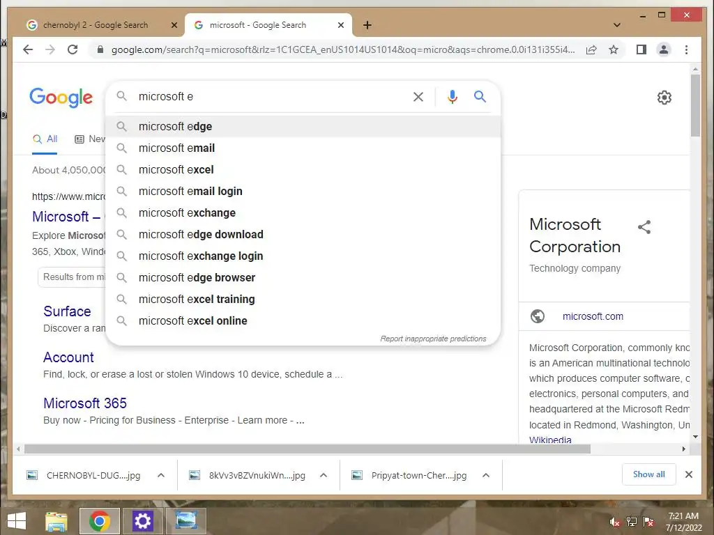Click Report inappropriate predictions
The width and height of the screenshot is (714, 535).
click(433, 339)
